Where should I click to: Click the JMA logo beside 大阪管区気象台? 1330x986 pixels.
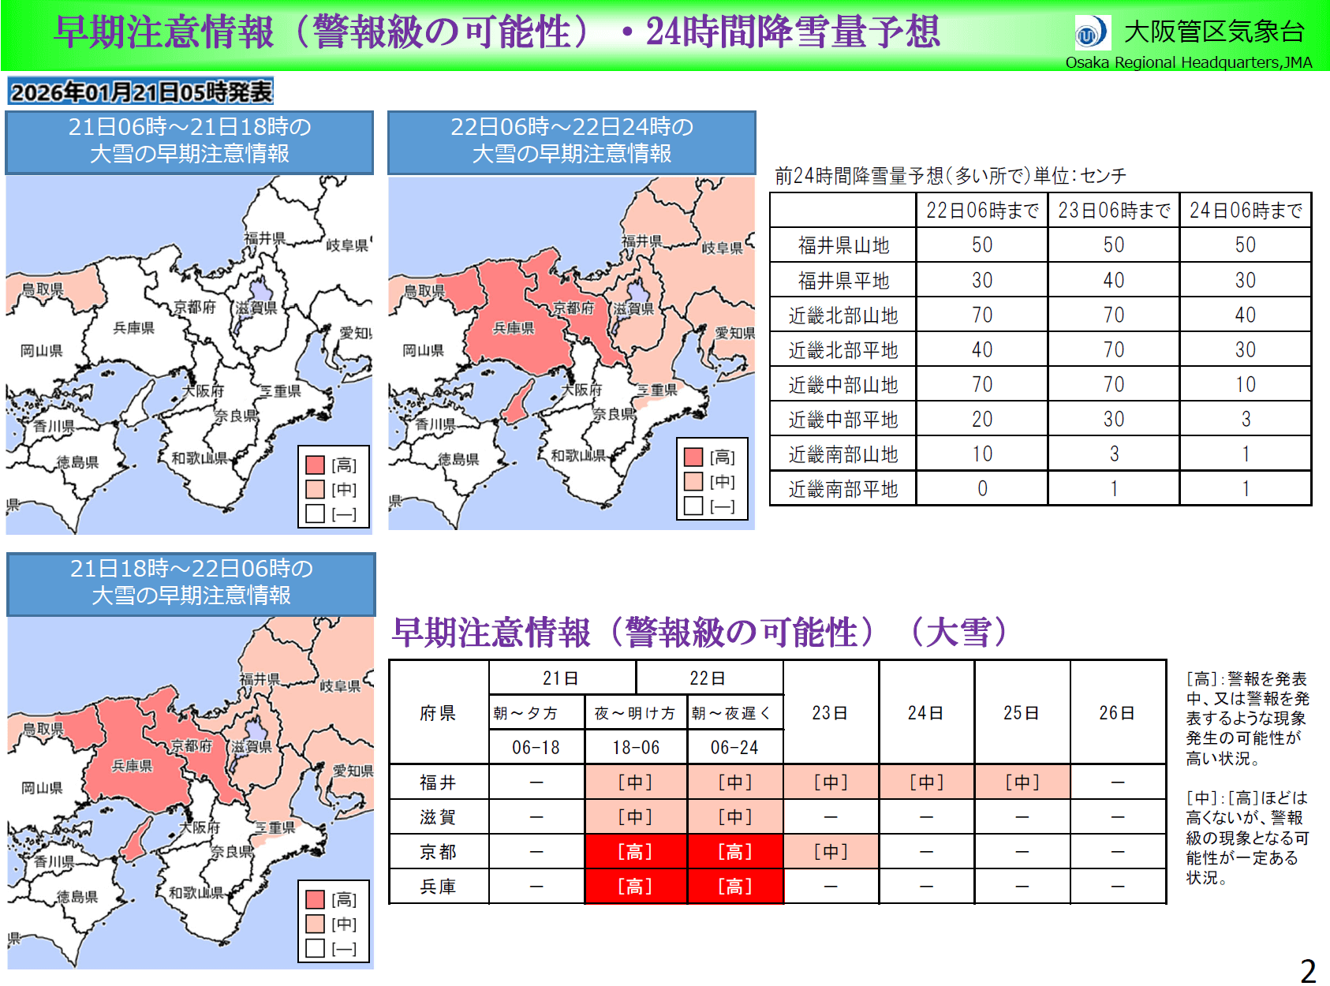[x=1092, y=33]
